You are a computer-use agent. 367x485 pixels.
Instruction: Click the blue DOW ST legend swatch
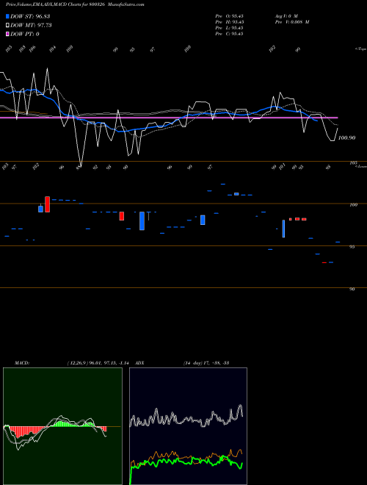[7, 16]
